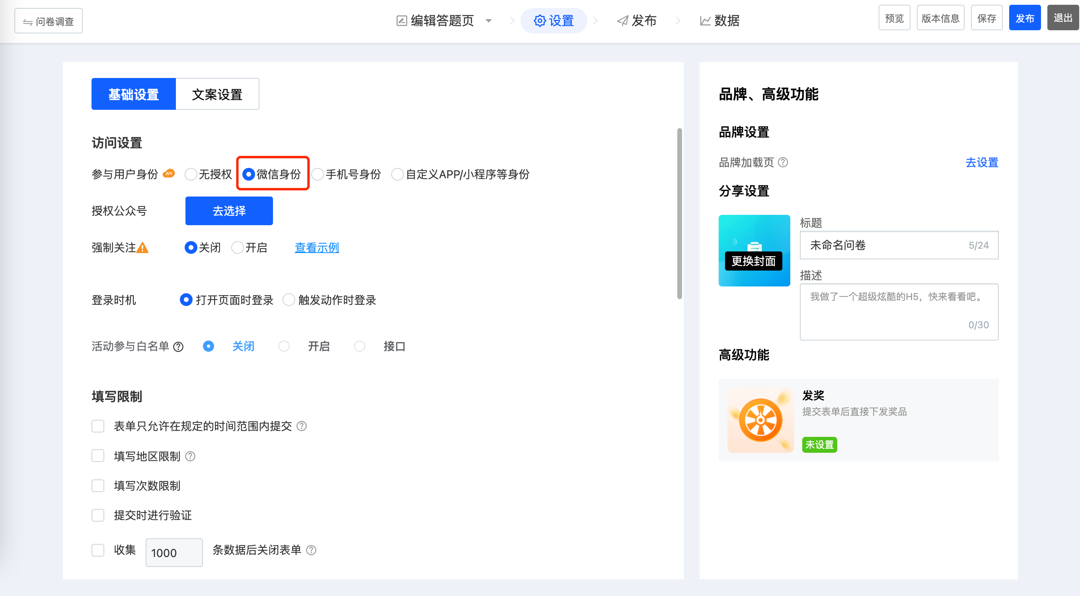This screenshot has width=1080, height=596.
Task: Click chevron between 发布 and 数据
Action: click(678, 21)
